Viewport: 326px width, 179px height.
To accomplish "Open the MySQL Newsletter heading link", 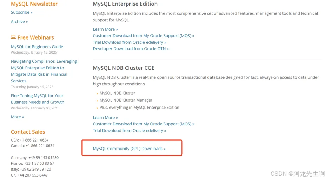I will (34, 4).
